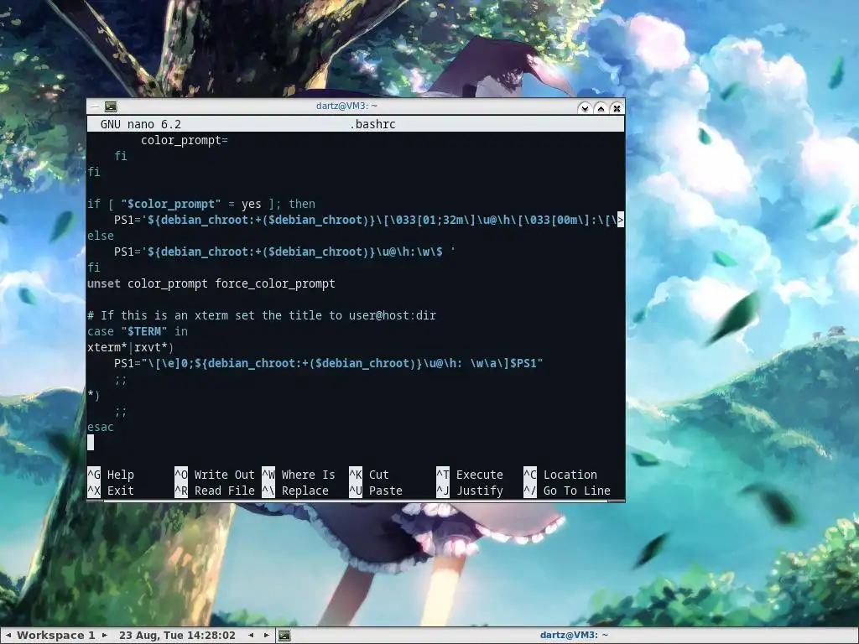This screenshot has height=644, width=859.
Task: Click previous window left arrow beside clock
Action: 252,636
